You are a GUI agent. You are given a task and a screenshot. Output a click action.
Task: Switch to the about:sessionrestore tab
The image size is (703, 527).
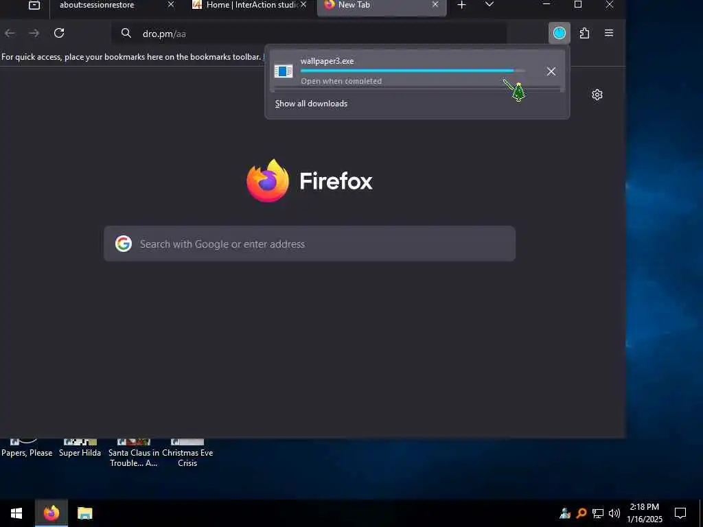coord(115,6)
